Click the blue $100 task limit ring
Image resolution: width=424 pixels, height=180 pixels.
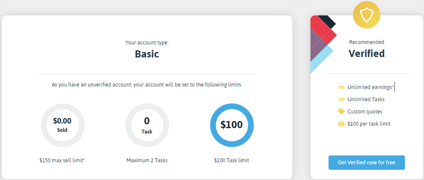231,125
